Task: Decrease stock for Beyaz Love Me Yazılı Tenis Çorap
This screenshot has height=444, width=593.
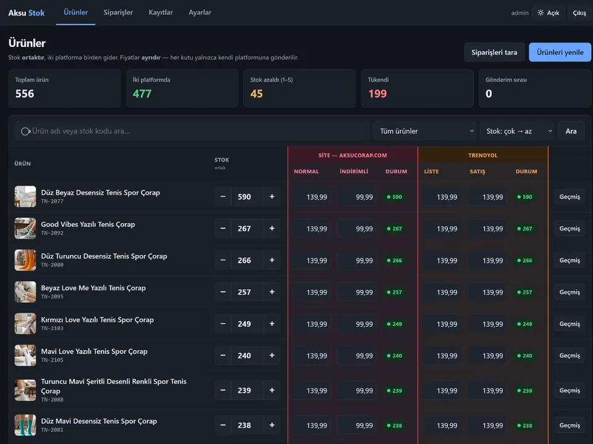Action: click(x=223, y=292)
